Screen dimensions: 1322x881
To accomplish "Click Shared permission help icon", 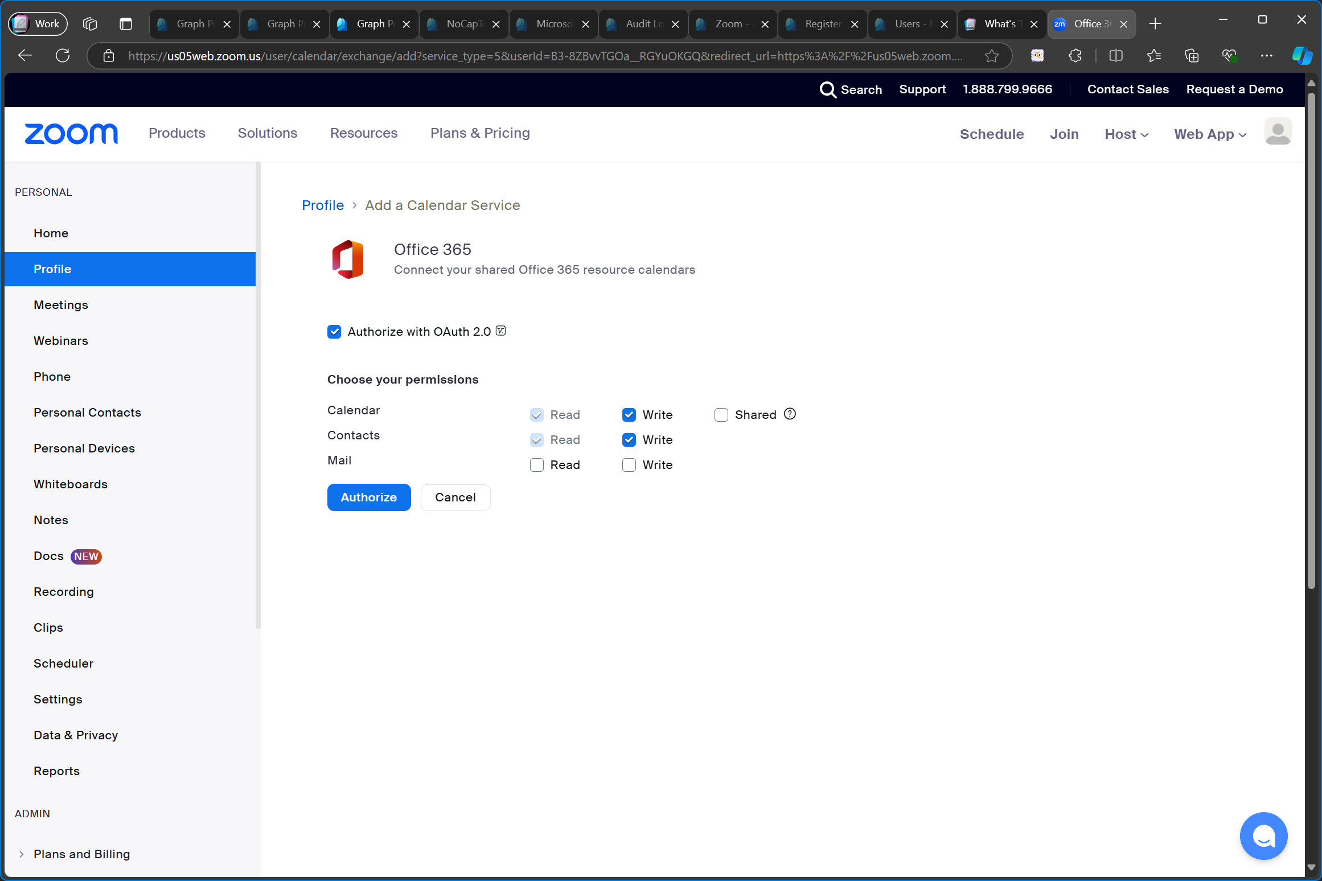I will click(790, 414).
